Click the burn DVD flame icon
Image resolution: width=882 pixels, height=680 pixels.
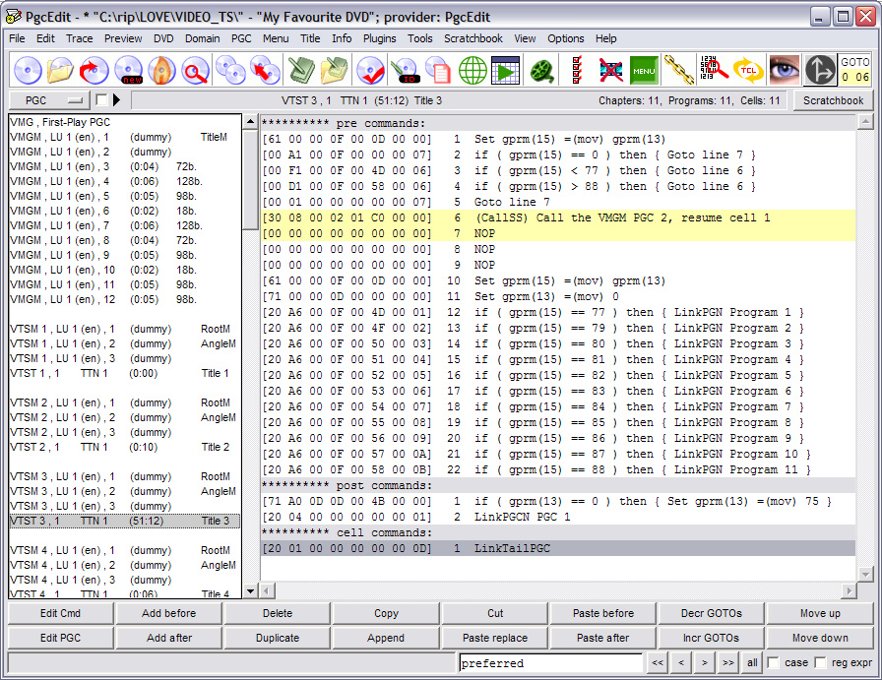[x=162, y=70]
